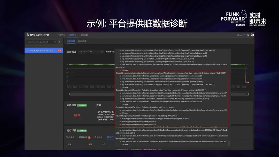Open the calendar icon in date field
This screenshot has height=157, width=279.
[102, 52]
